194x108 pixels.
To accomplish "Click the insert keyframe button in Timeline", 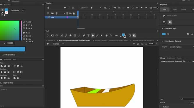I will pyautogui.click(x=105, y=8).
